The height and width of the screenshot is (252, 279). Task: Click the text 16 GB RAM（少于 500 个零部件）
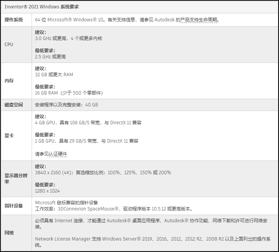pyautogui.click(x=69, y=93)
